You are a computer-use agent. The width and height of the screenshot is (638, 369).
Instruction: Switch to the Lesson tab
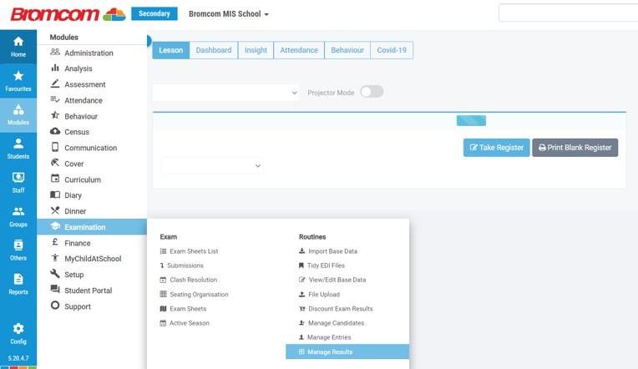tap(171, 50)
